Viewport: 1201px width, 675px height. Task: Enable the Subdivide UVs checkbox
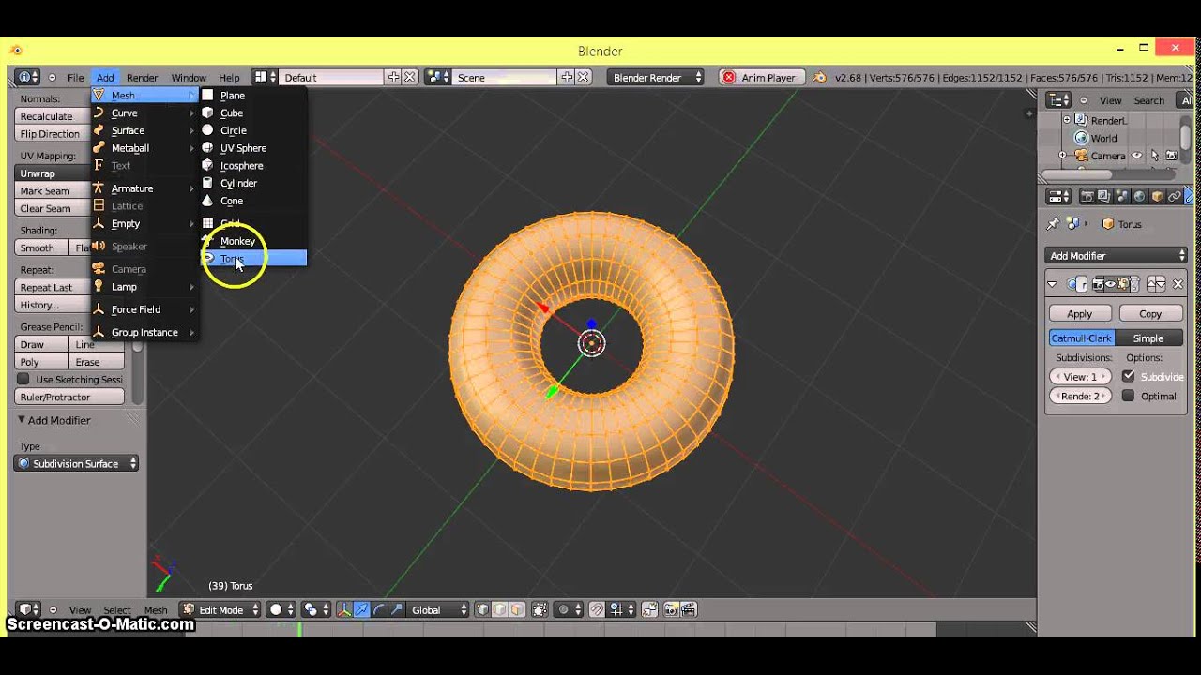coord(1129,376)
